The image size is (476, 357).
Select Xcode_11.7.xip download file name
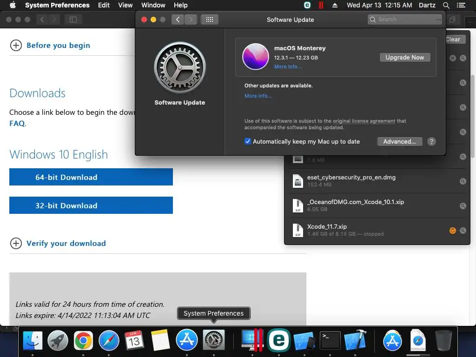327,226
